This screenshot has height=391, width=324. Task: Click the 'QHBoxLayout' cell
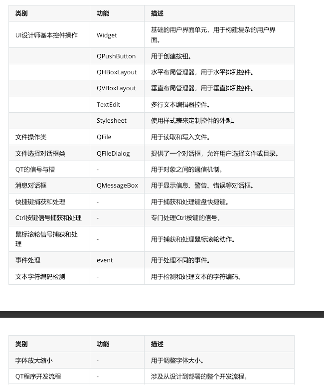(117, 72)
